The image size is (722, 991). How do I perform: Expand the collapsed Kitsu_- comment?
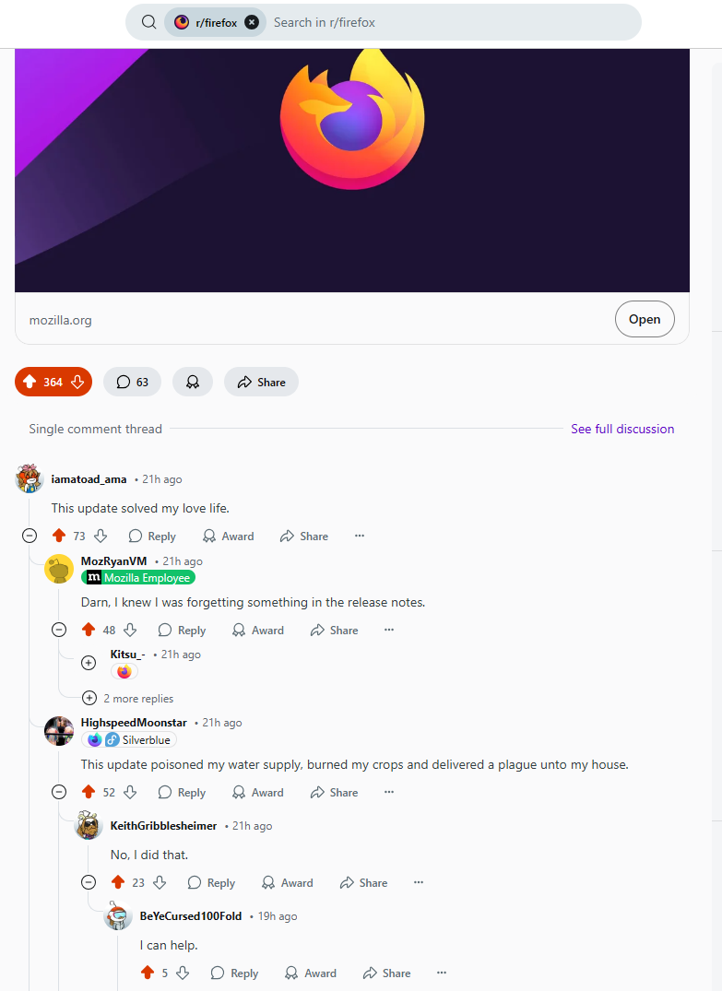(x=89, y=663)
